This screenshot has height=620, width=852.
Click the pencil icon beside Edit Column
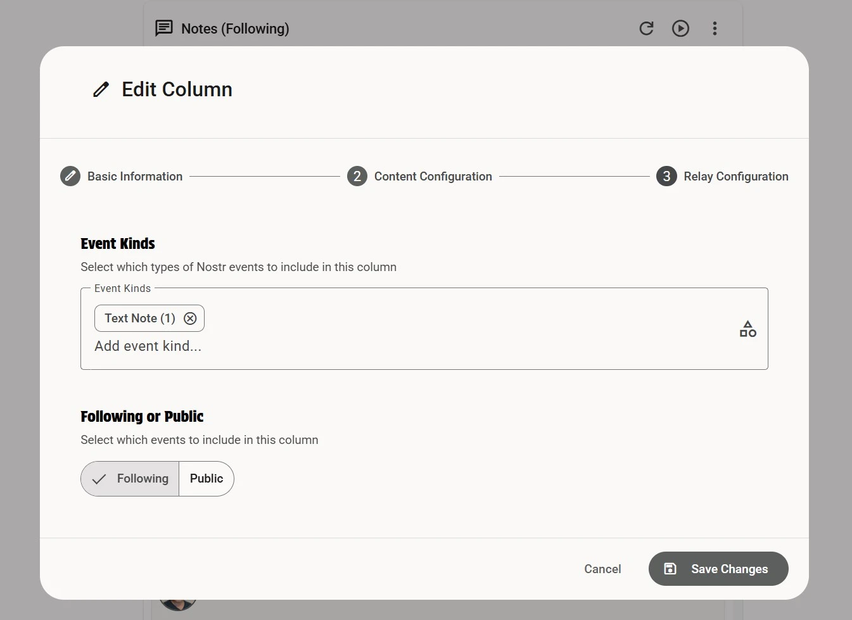(x=101, y=89)
